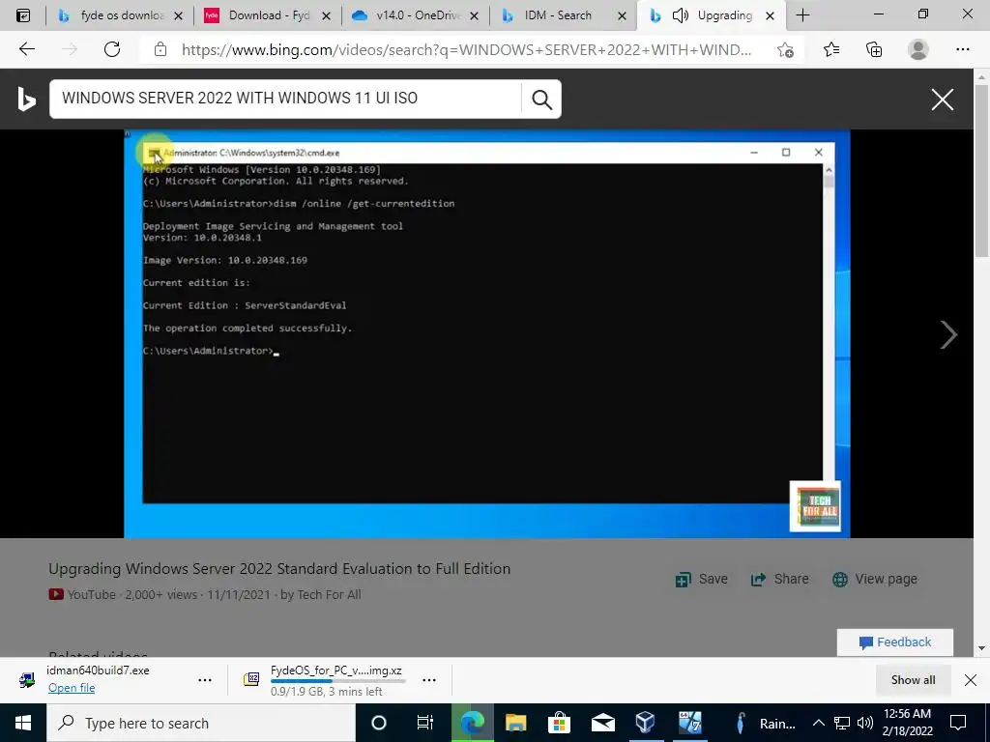Viewport: 990px width, 742px height.
Task: Open the notification center icon
Action: coord(958,723)
